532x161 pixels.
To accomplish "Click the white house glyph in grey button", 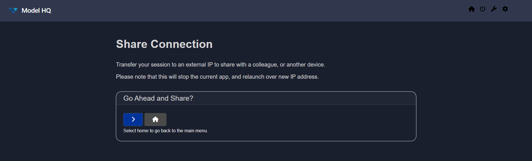I will tap(155, 120).
